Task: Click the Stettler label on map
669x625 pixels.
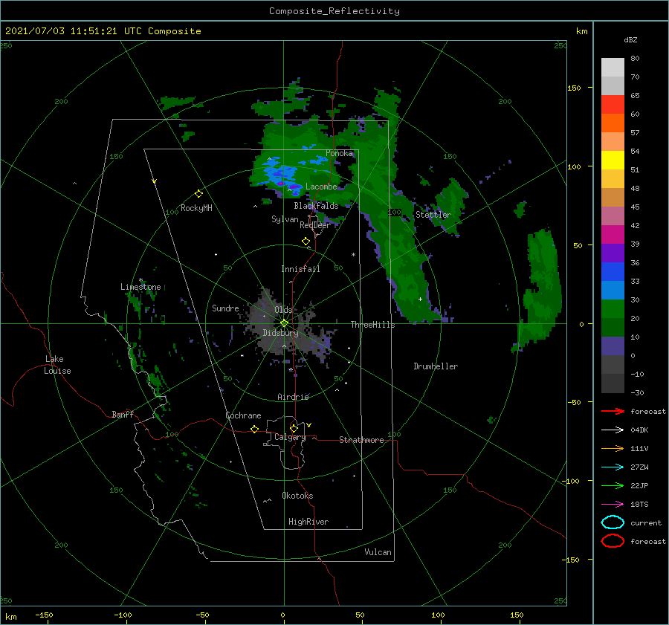Action: [433, 215]
